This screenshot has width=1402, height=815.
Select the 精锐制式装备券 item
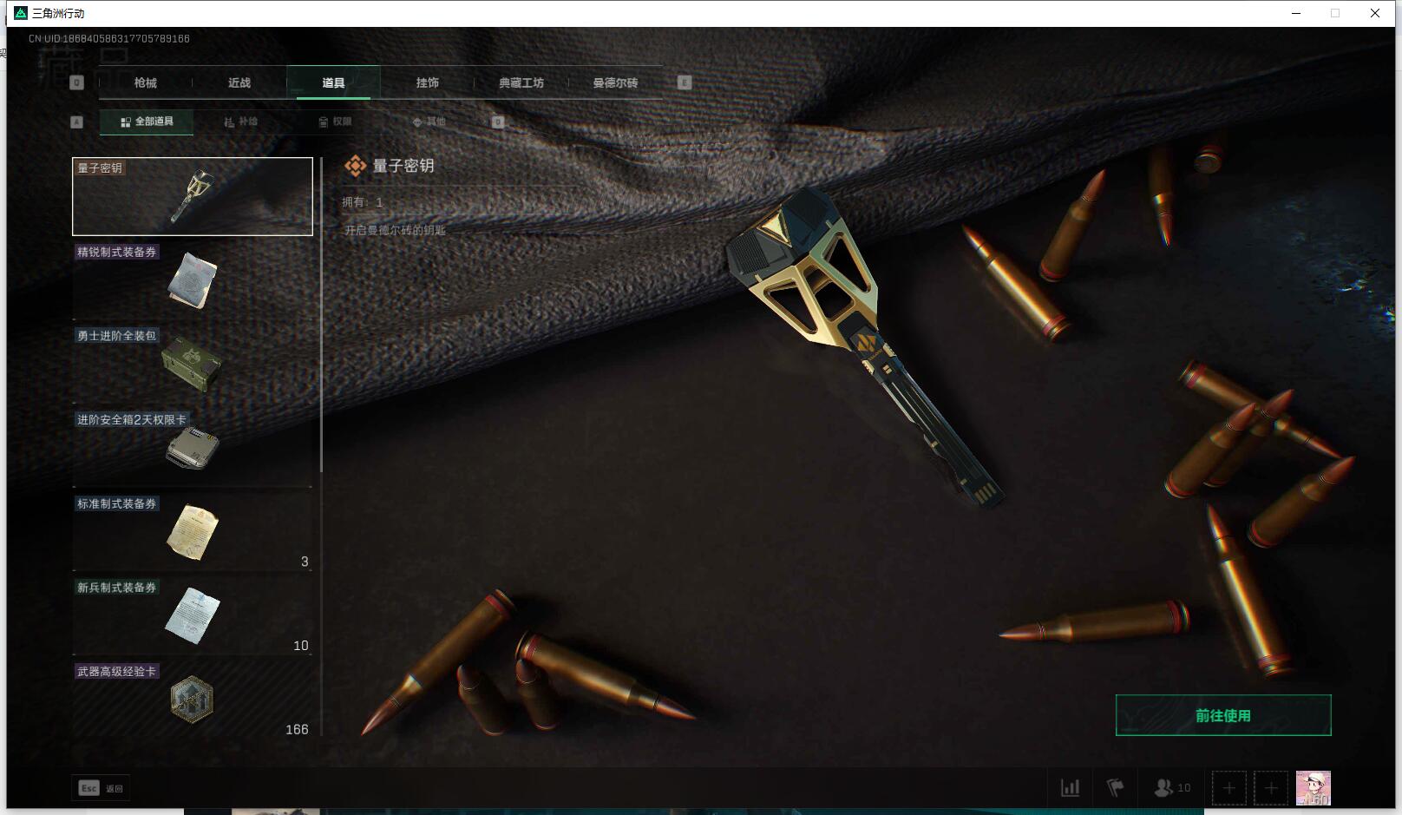193,280
